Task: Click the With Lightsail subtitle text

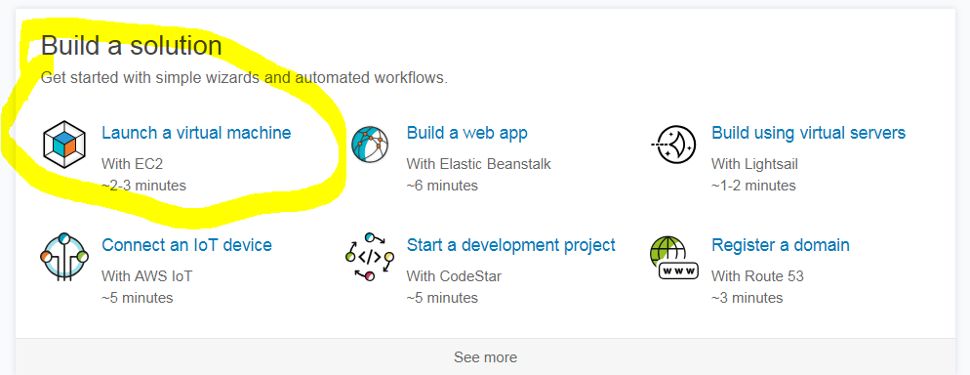Action: coord(754,164)
